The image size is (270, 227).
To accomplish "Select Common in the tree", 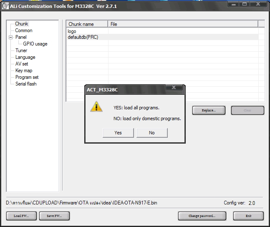I will 24,30.
